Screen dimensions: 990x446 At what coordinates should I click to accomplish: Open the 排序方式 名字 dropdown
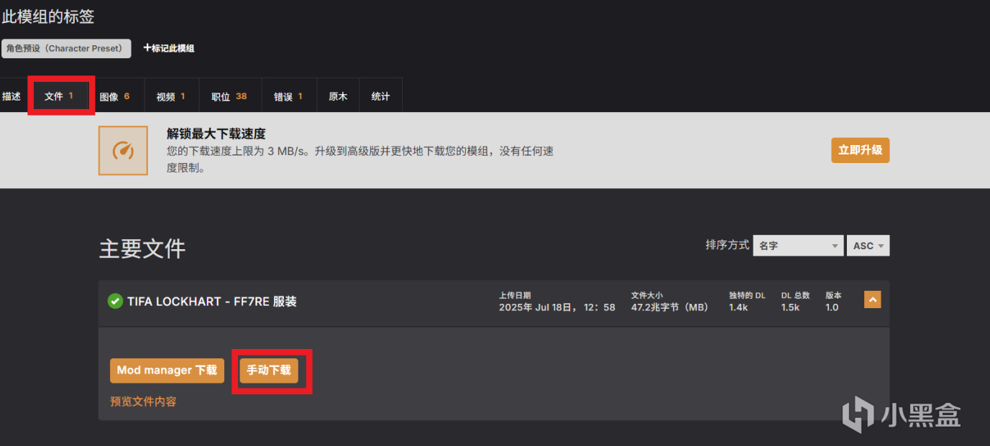[x=798, y=246]
